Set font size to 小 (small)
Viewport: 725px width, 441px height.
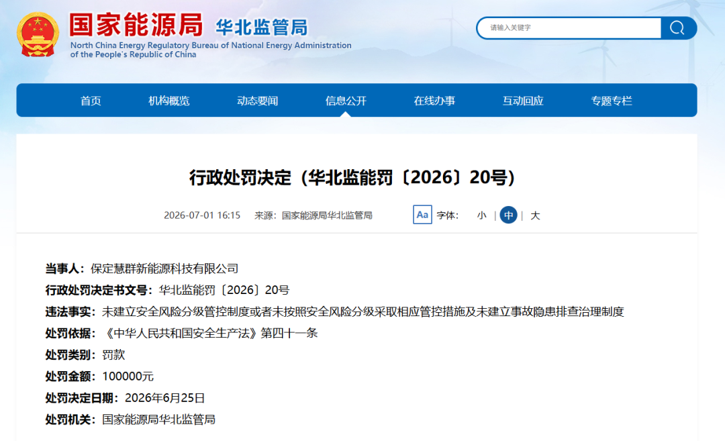coord(482,215)
